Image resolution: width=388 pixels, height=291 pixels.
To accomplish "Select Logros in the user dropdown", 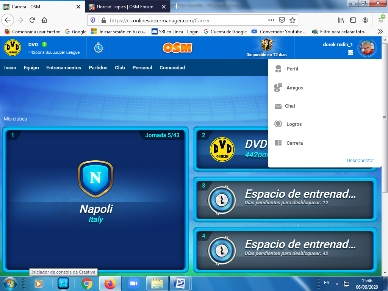I will [325, 124].
